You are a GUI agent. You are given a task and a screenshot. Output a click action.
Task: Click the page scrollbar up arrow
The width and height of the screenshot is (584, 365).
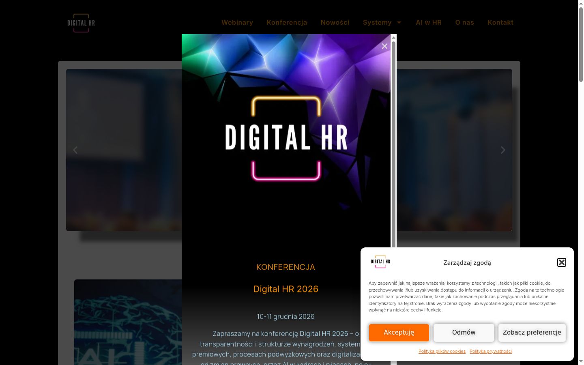[x=581, y=3]
